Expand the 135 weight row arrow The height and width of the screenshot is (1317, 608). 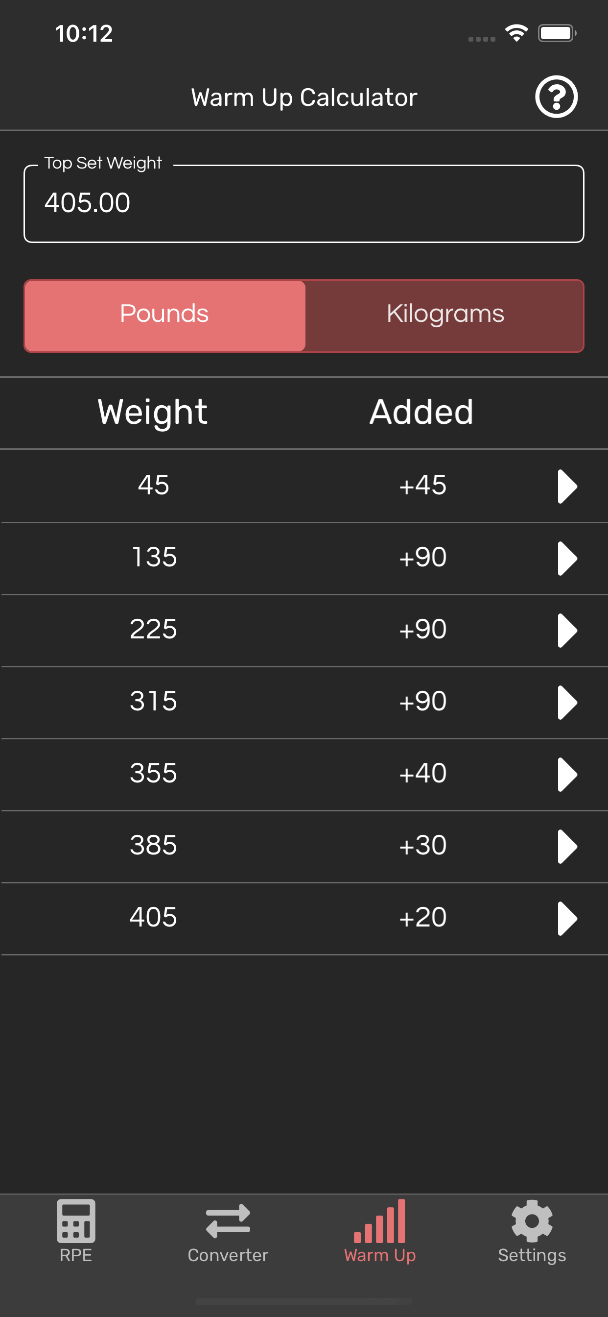pyautogui.click(x=566, y=558)
